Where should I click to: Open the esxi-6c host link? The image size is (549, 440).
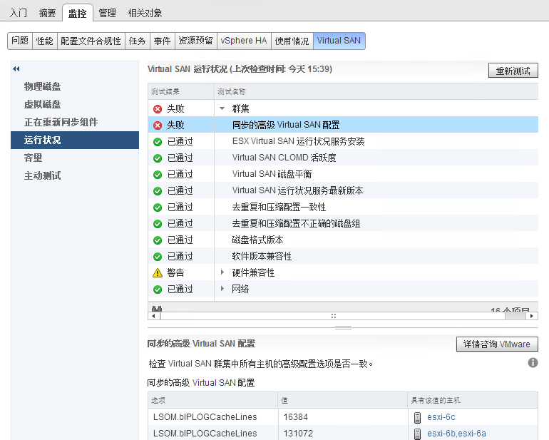(441, 417)
